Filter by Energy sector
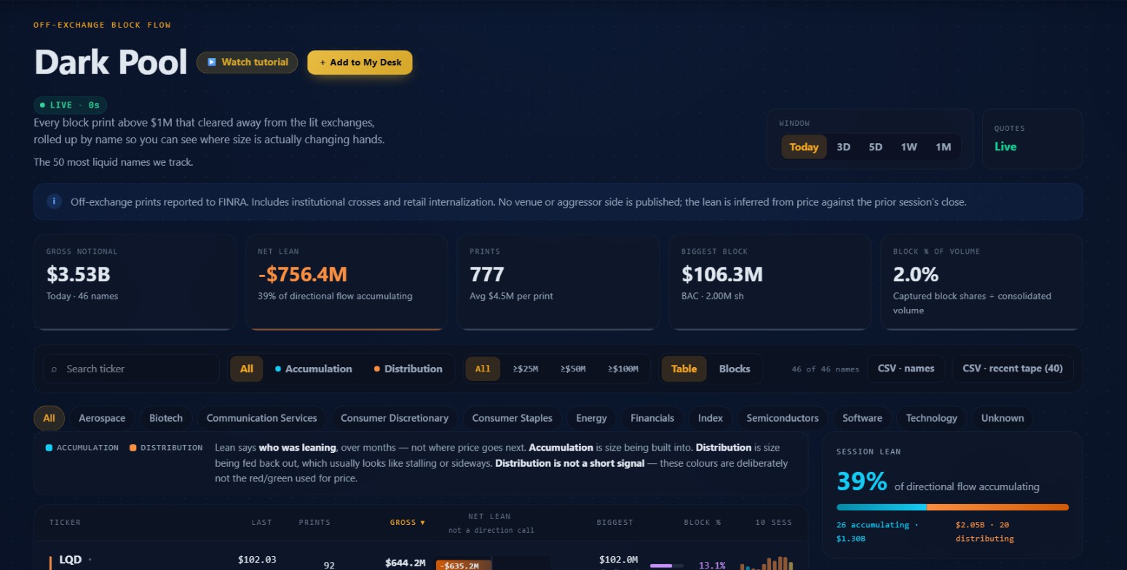 [591, 418]
